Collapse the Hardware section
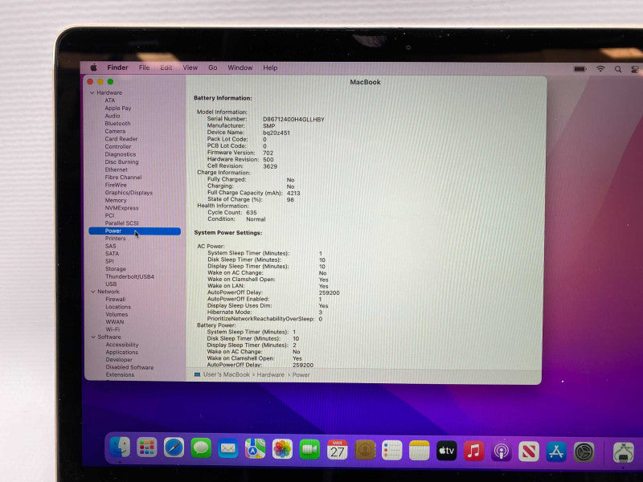This screenshot has height=482, width=643. pyautogui.click(x=92, y=93)
